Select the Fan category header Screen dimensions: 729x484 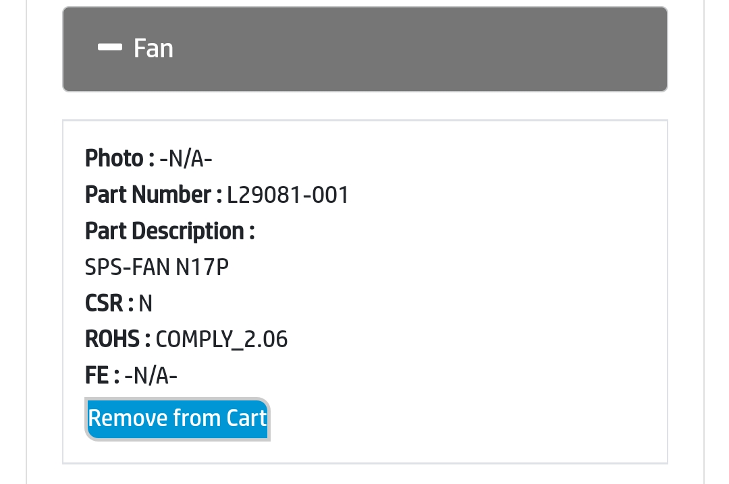[x=364, y=49]
